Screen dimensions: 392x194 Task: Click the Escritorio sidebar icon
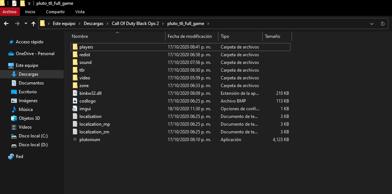14,92
